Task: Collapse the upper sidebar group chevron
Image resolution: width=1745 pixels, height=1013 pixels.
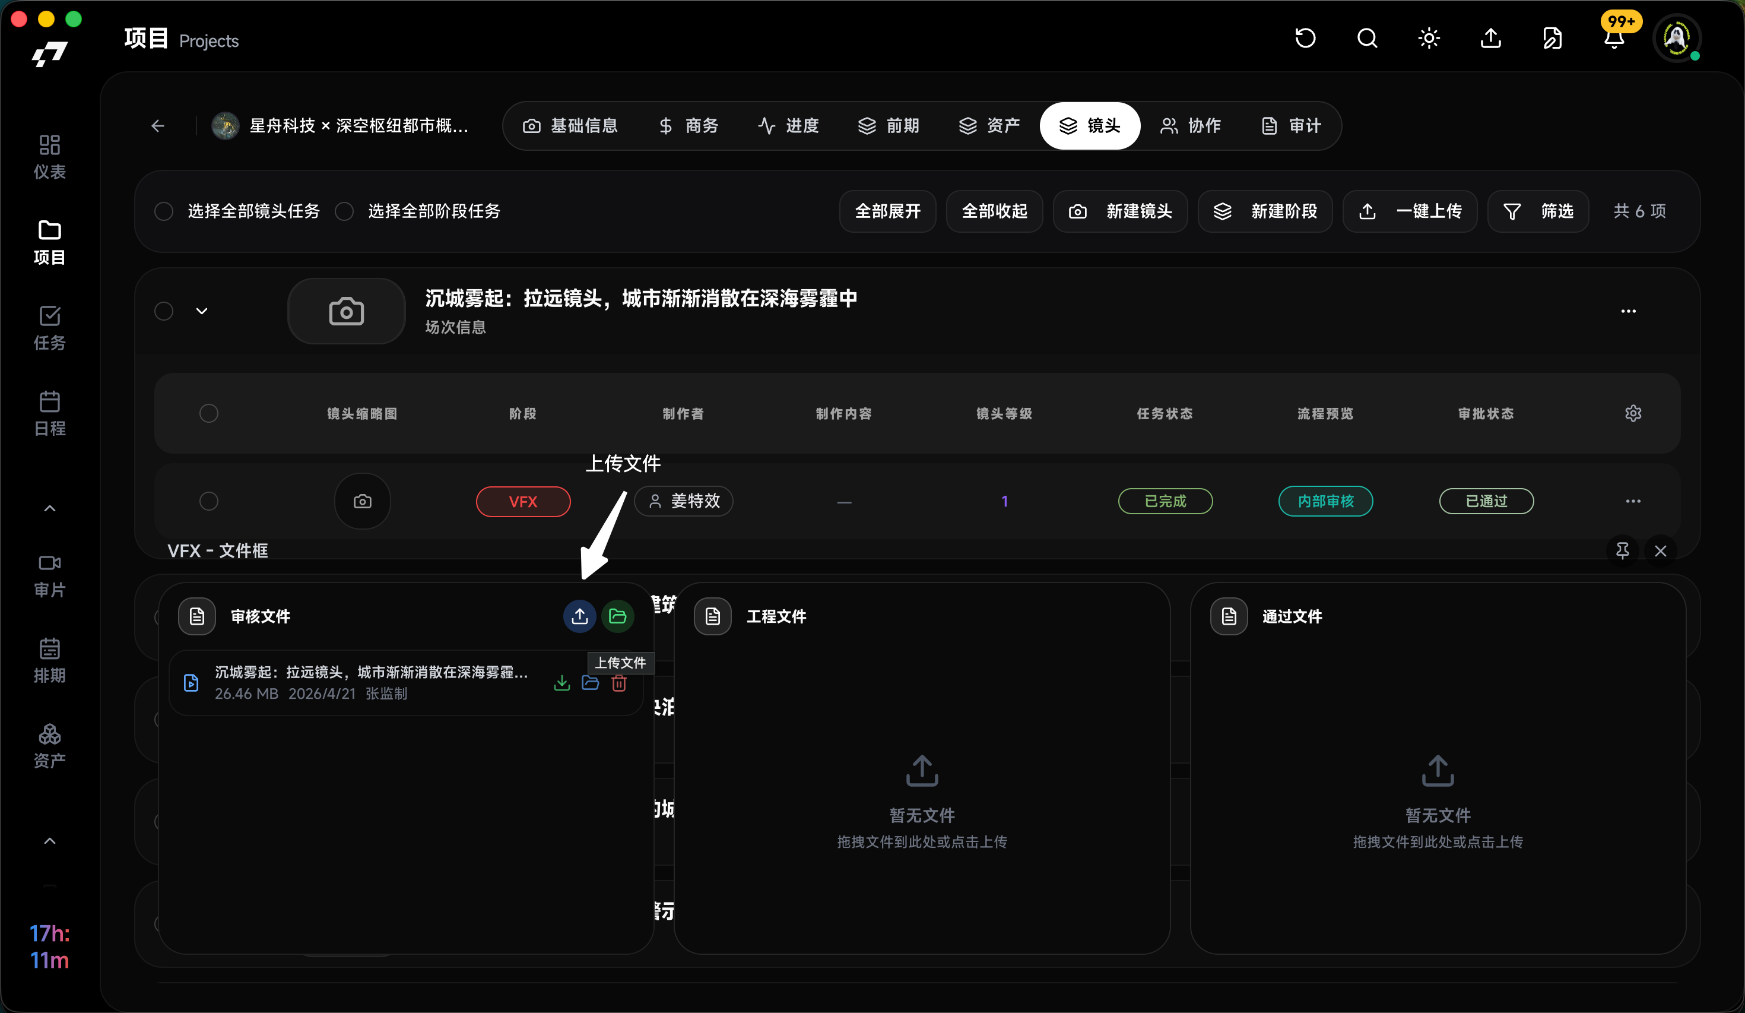Action: [49, 509]
